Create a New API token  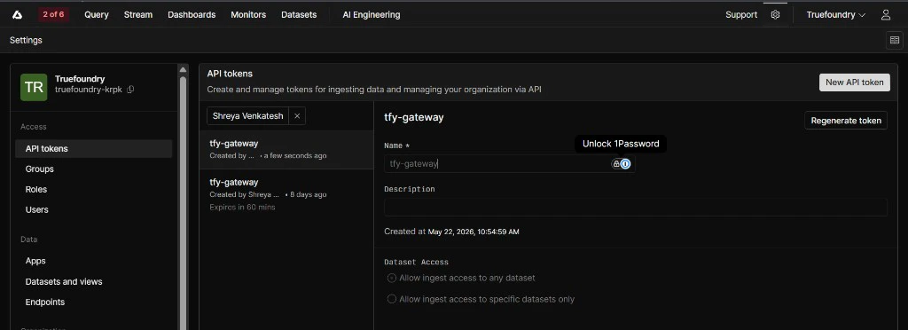tap(854, 82)
